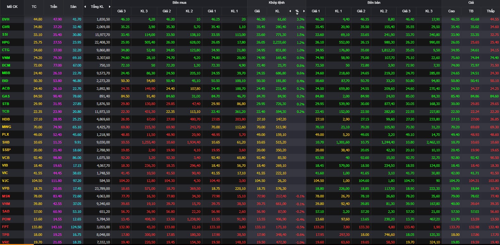Select the HDB ticker symbol

pyautogui.click(x=6, y=119)
